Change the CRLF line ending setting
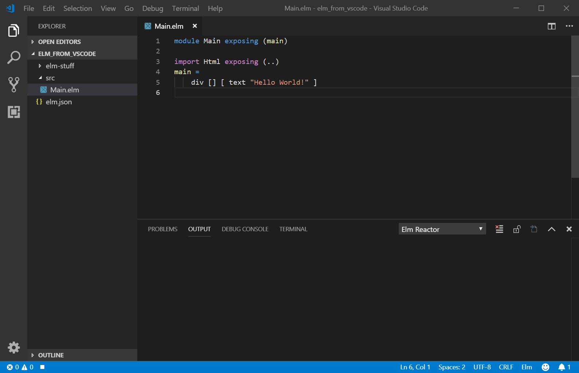The image size is (579, 373). coord(506,367)
